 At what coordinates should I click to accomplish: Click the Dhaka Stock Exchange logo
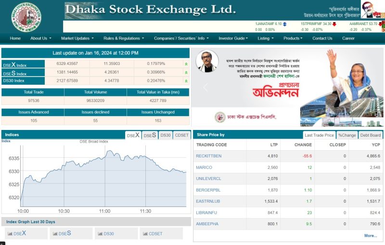[x=26, y=16]
